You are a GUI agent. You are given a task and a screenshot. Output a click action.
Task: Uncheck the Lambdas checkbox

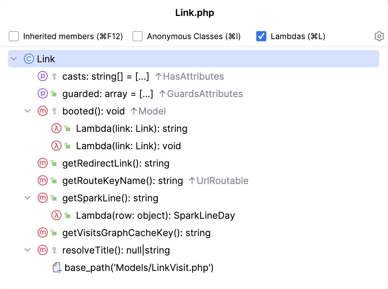tap(261, 36)
